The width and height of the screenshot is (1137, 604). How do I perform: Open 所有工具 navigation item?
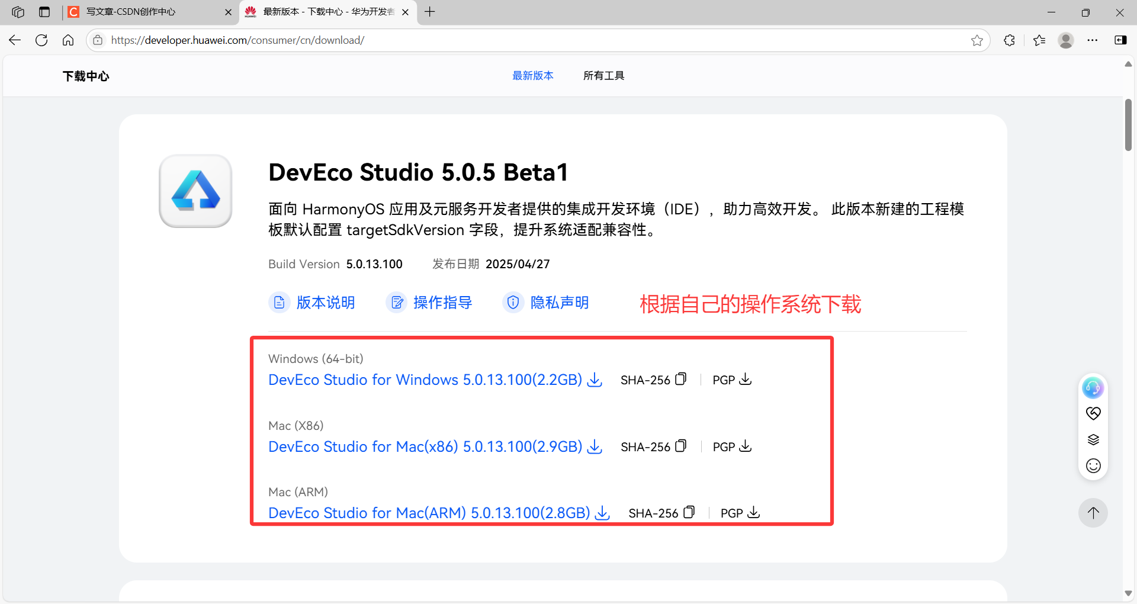tap(604, 76)
